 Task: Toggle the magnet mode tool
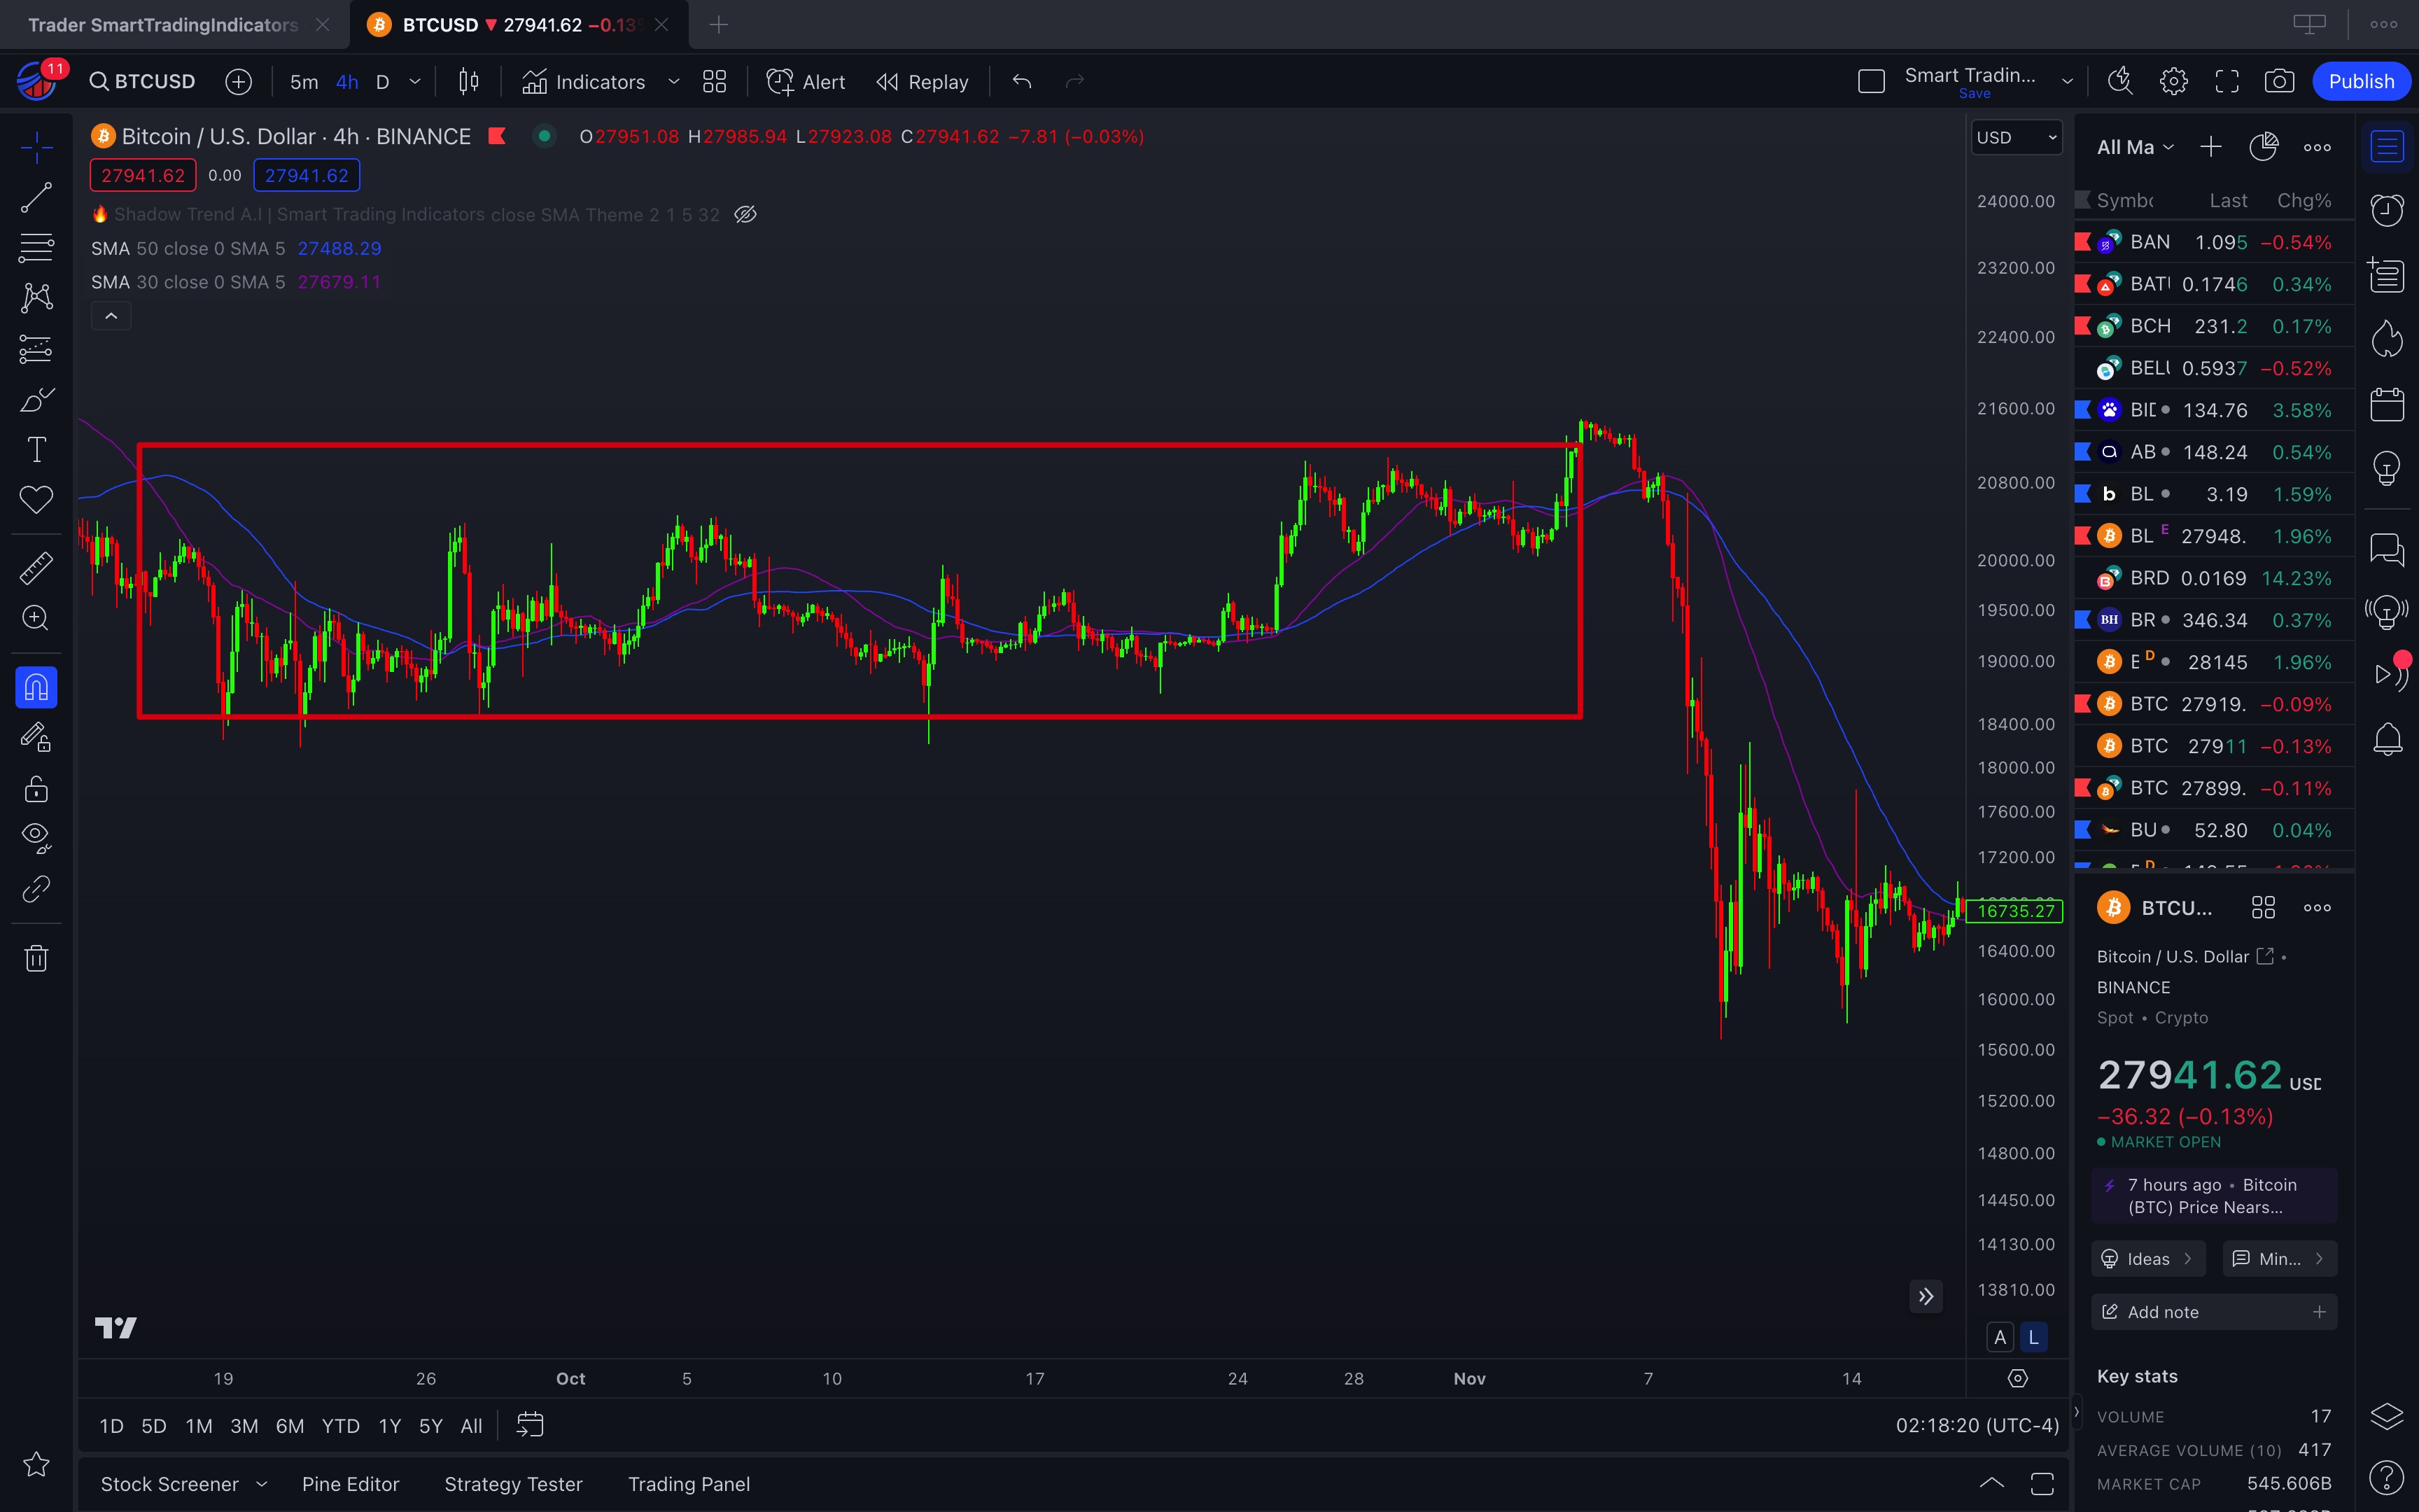[x=36, y=687]
